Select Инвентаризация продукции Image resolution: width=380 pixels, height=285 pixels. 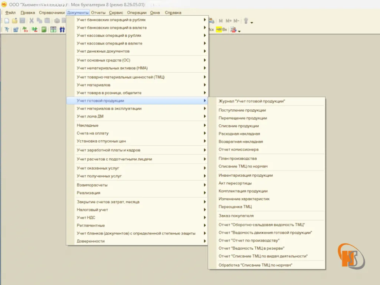[x=266, y=175]
